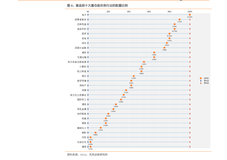Click the 石油石化 row label
Image resolution: width=227 pixels, height=160 pixels.
coord(82,142)
